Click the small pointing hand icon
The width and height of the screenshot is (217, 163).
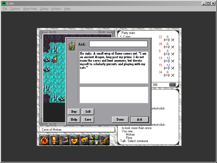92,138
